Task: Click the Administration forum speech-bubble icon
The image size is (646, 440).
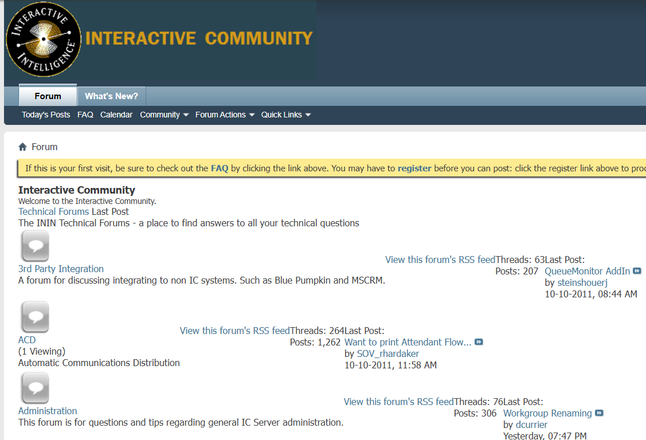Action: click(36, 388)
